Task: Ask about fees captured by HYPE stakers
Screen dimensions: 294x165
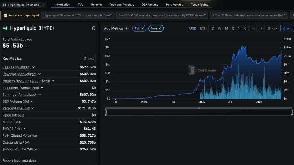Action: (x=162, y=15)
